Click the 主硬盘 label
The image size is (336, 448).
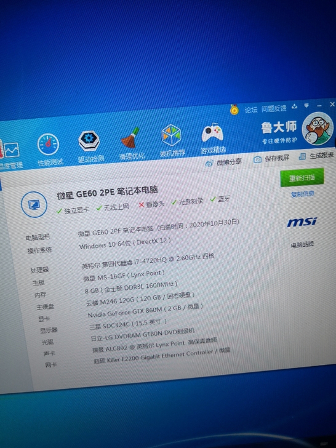45,307
